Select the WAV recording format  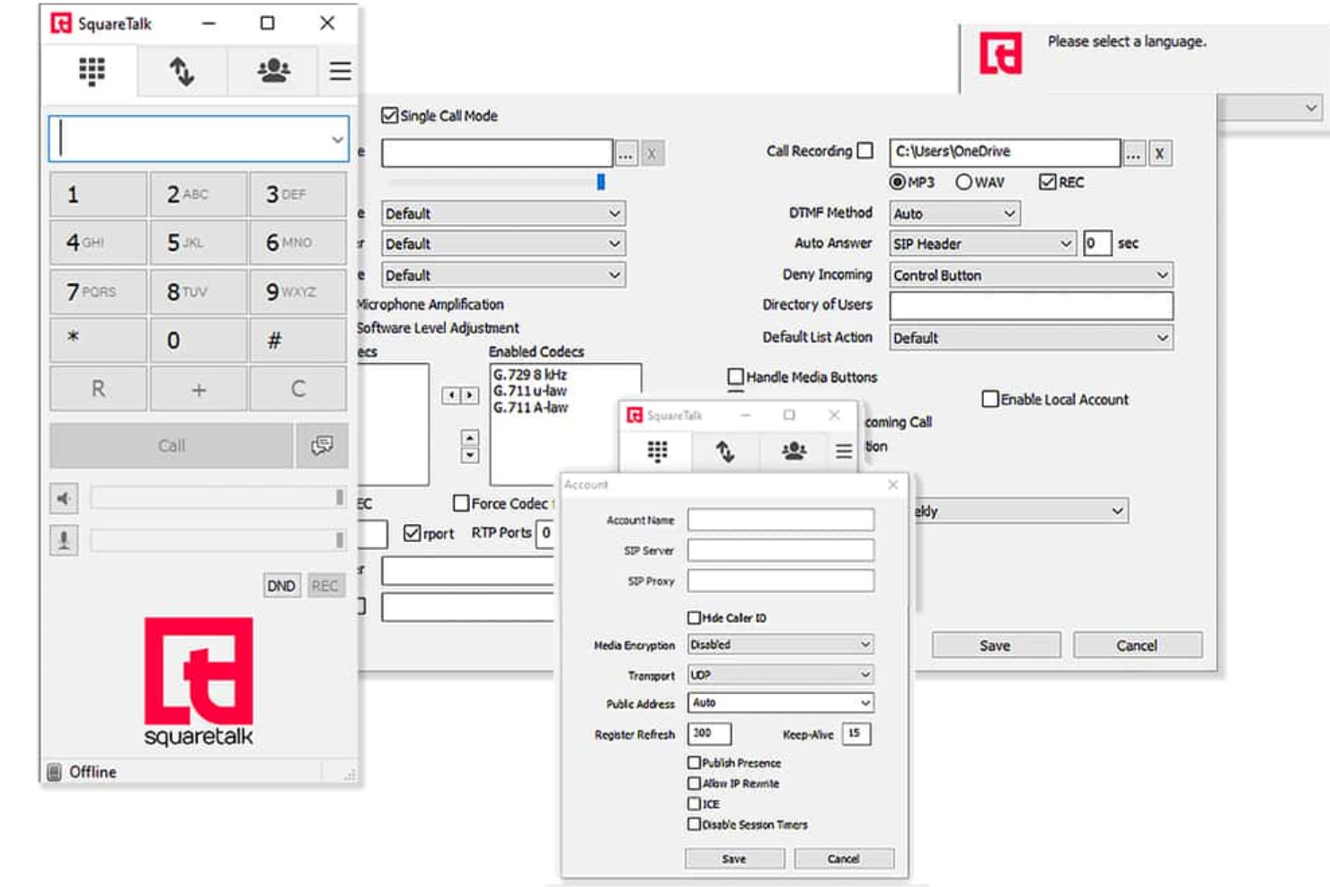click(x=964, y=182)
